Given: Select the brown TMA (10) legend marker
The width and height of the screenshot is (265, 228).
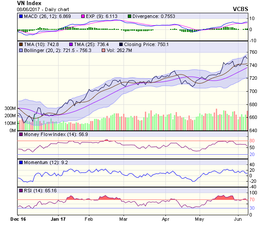Looking at the screenshot, I should (21, 44).
